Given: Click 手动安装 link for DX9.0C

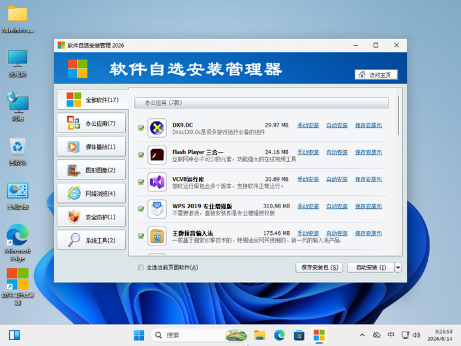Looking at the screenshot, I should (x=308, y=125).
